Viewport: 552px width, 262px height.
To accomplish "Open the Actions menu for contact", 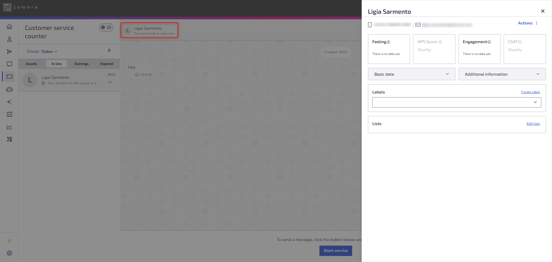I will (x=528, y=23).
